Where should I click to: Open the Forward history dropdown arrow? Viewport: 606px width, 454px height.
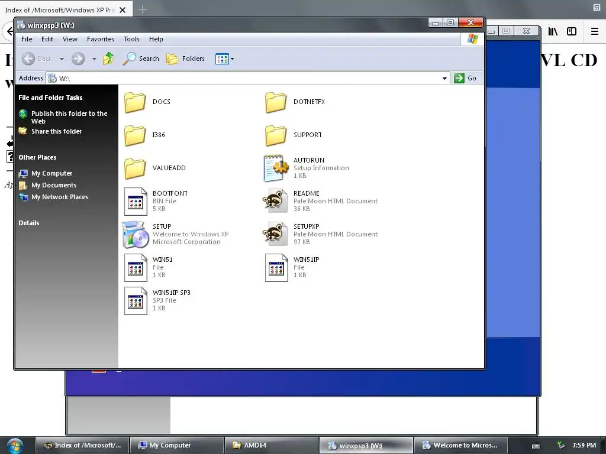(94, 59)
